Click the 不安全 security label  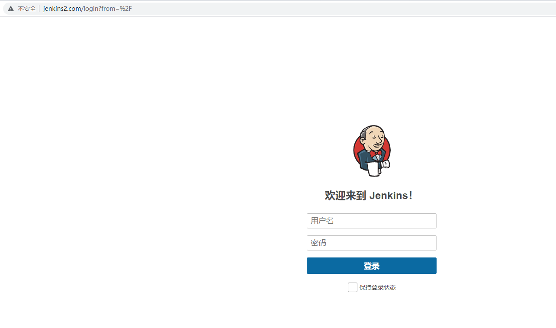pos(27,9)
